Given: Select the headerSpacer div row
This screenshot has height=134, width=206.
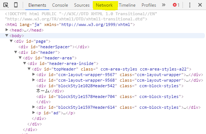Looking at the screenshot, I should pos(54,47).
